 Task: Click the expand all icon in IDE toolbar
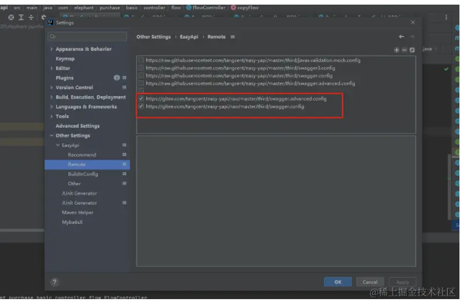click(21, 17)
